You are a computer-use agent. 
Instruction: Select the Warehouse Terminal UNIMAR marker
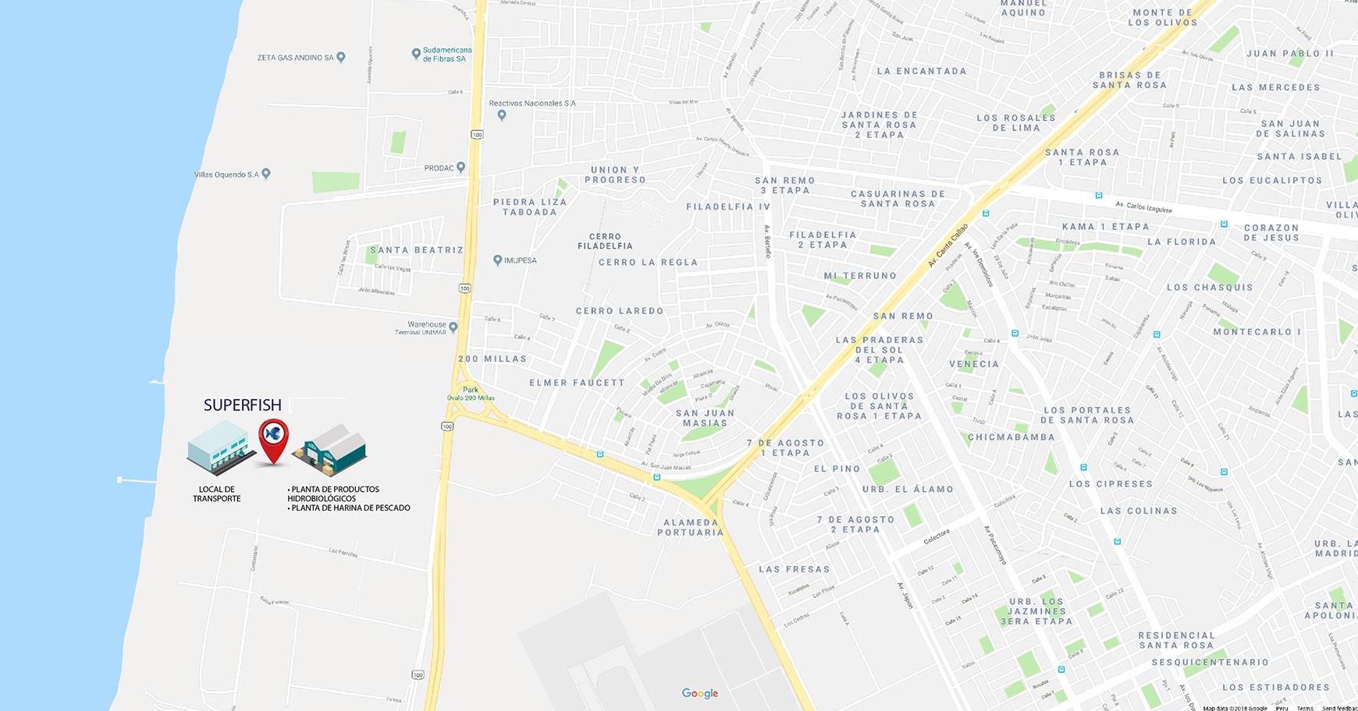453,328
